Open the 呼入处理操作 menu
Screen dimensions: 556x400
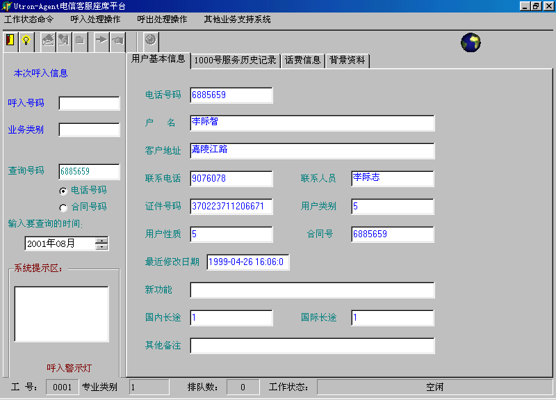pos(95,19)
